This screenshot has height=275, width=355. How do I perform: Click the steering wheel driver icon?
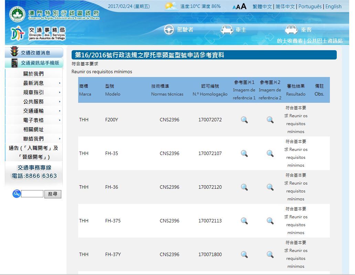(169, 30)
